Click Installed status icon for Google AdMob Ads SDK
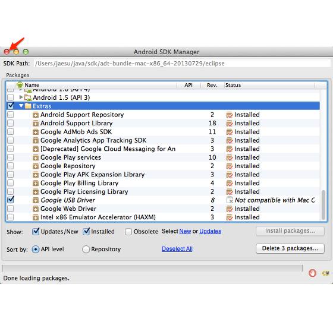The width and height of the screenshot is (333, 322). pyautogui.click(x=230, y=132)
